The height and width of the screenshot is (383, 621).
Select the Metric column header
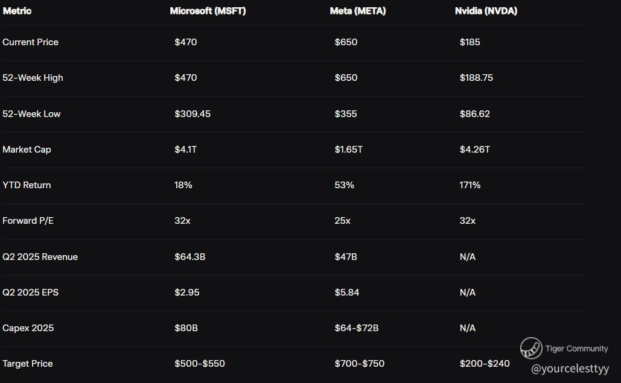17,11
